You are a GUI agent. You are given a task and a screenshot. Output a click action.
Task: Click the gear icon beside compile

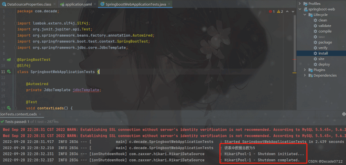coord(315,31)
